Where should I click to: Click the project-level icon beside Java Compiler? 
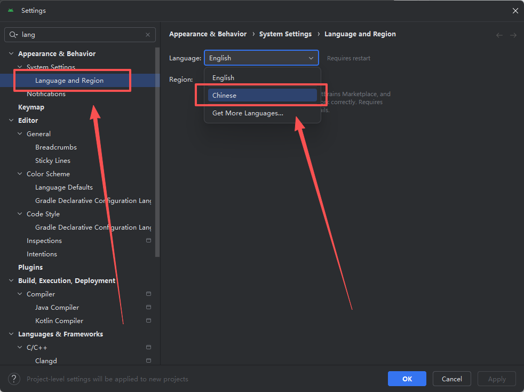(x=148, y=308)
